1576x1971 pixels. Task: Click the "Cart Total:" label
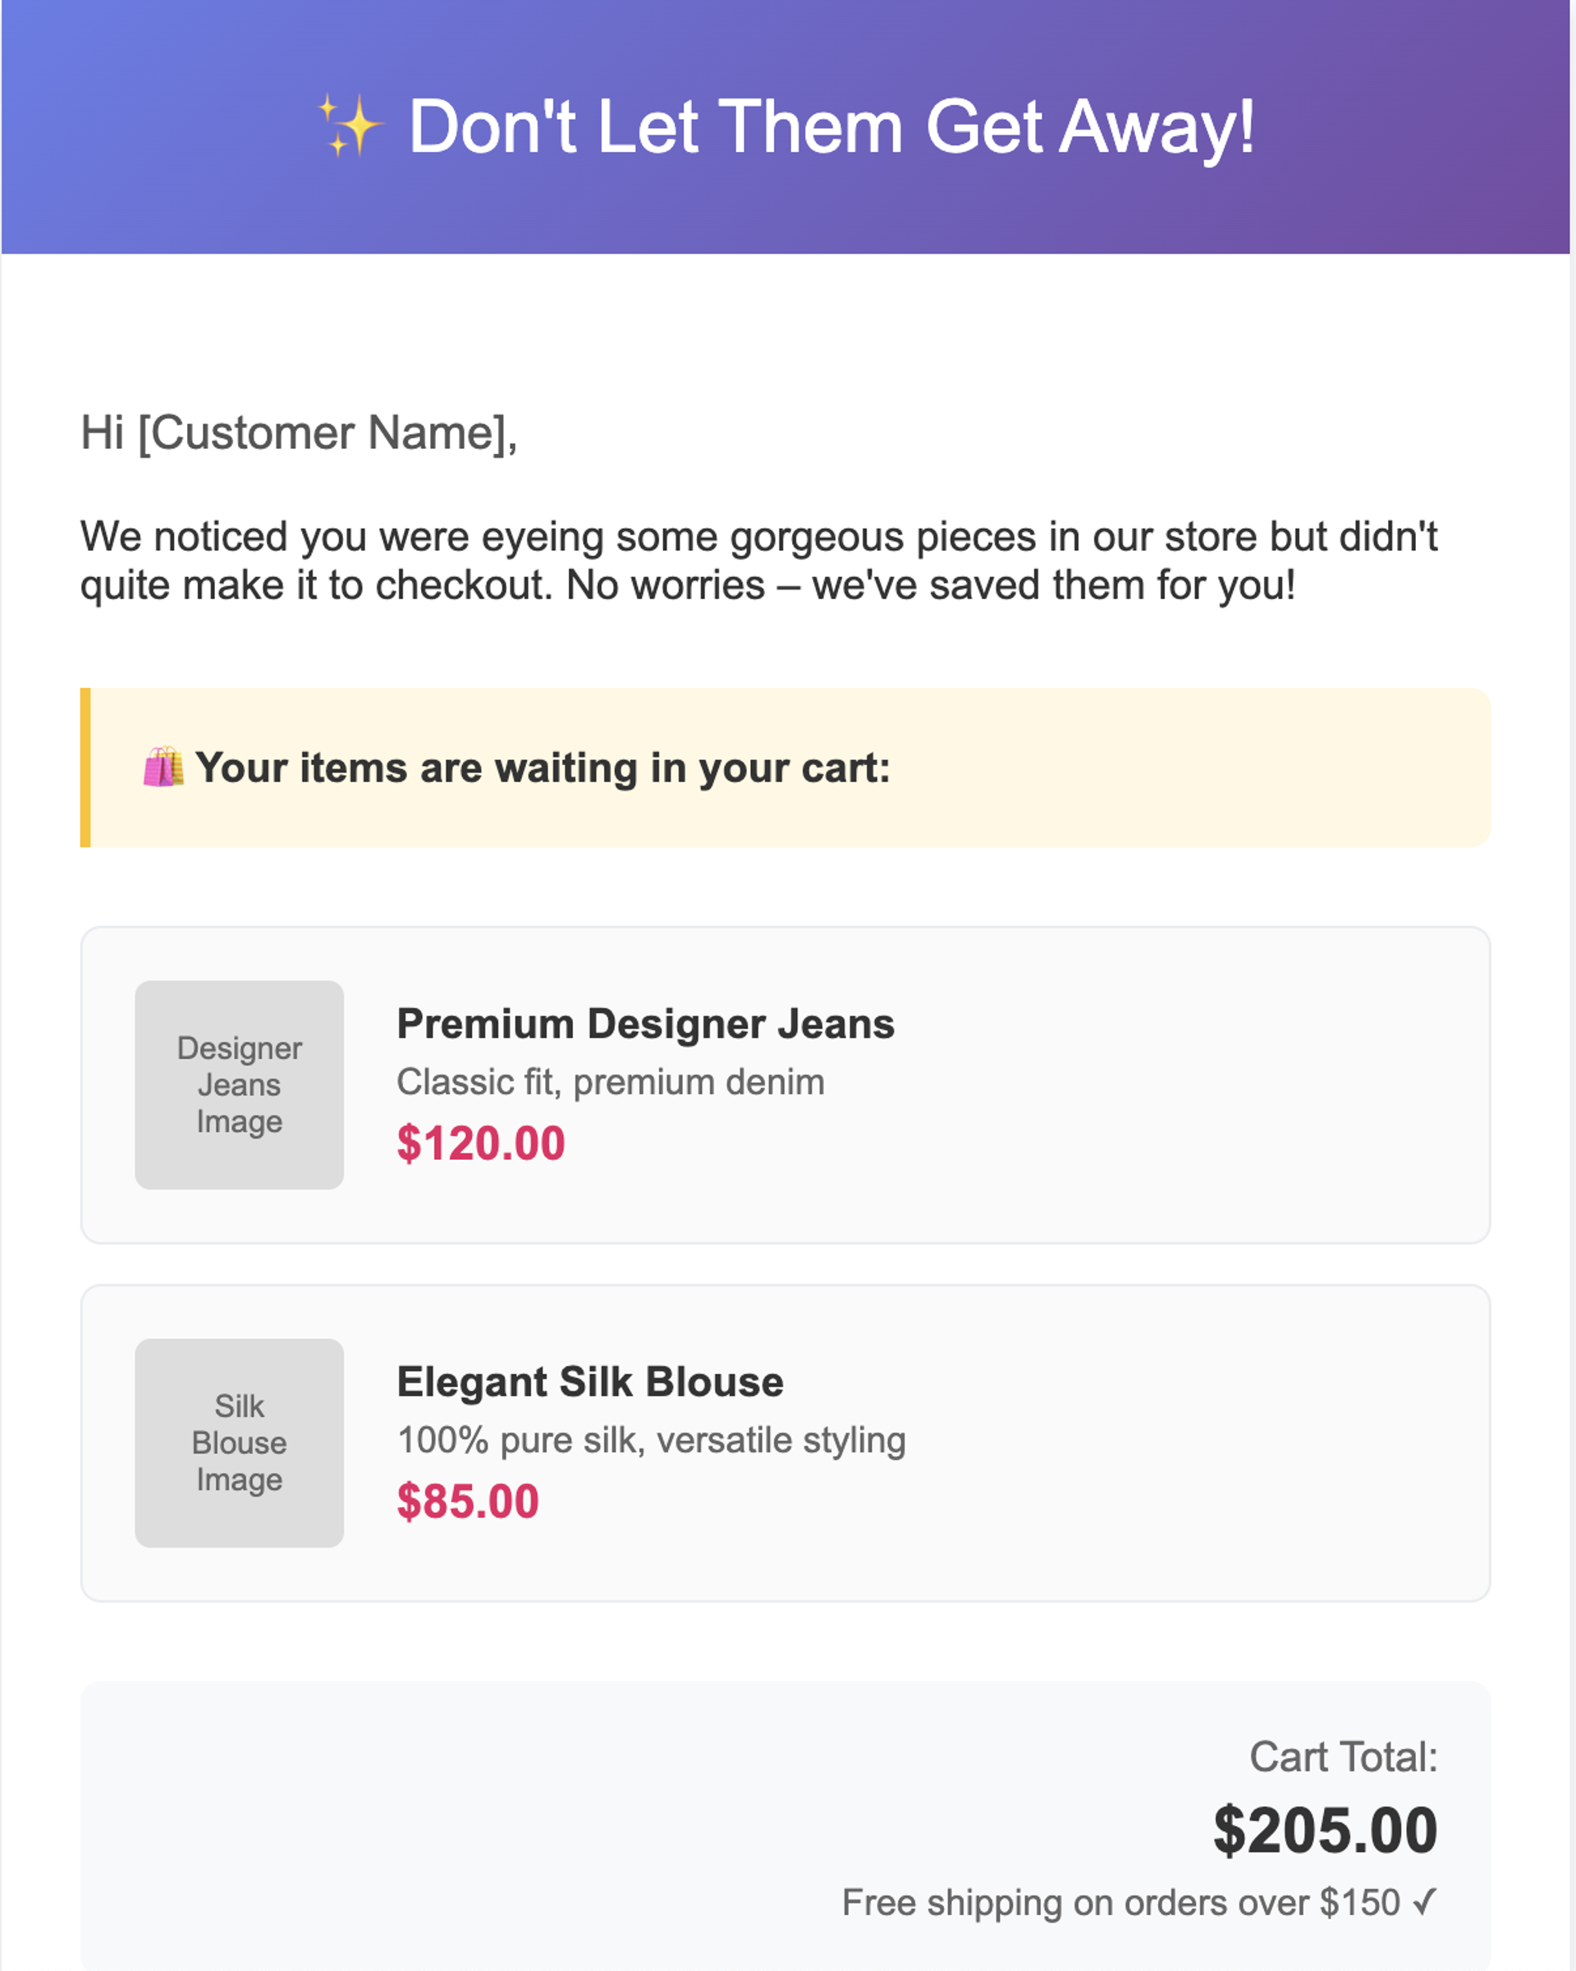tap(1343, 1757)
